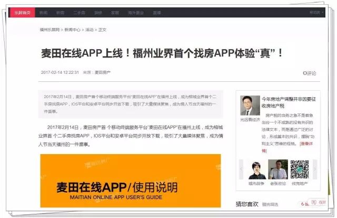Click the 活动 breadcrumb link
This screenshot has width=337, height=218.
(89, 30)
